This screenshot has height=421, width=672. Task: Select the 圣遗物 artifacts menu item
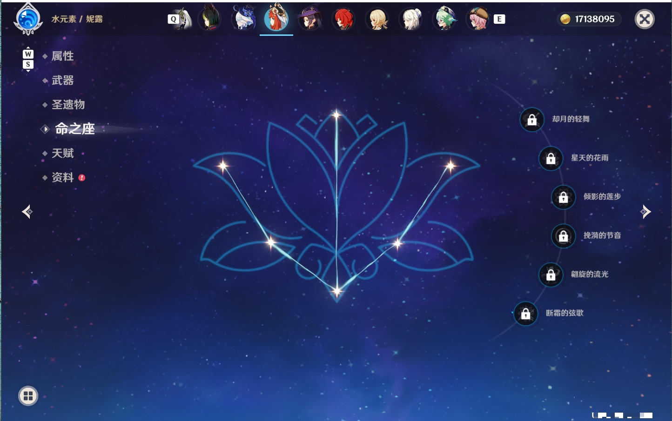(68, 105)
